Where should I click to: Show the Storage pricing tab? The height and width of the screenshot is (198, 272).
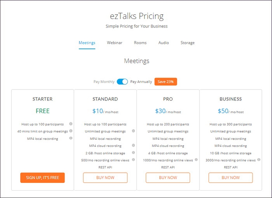click(187, 43)
